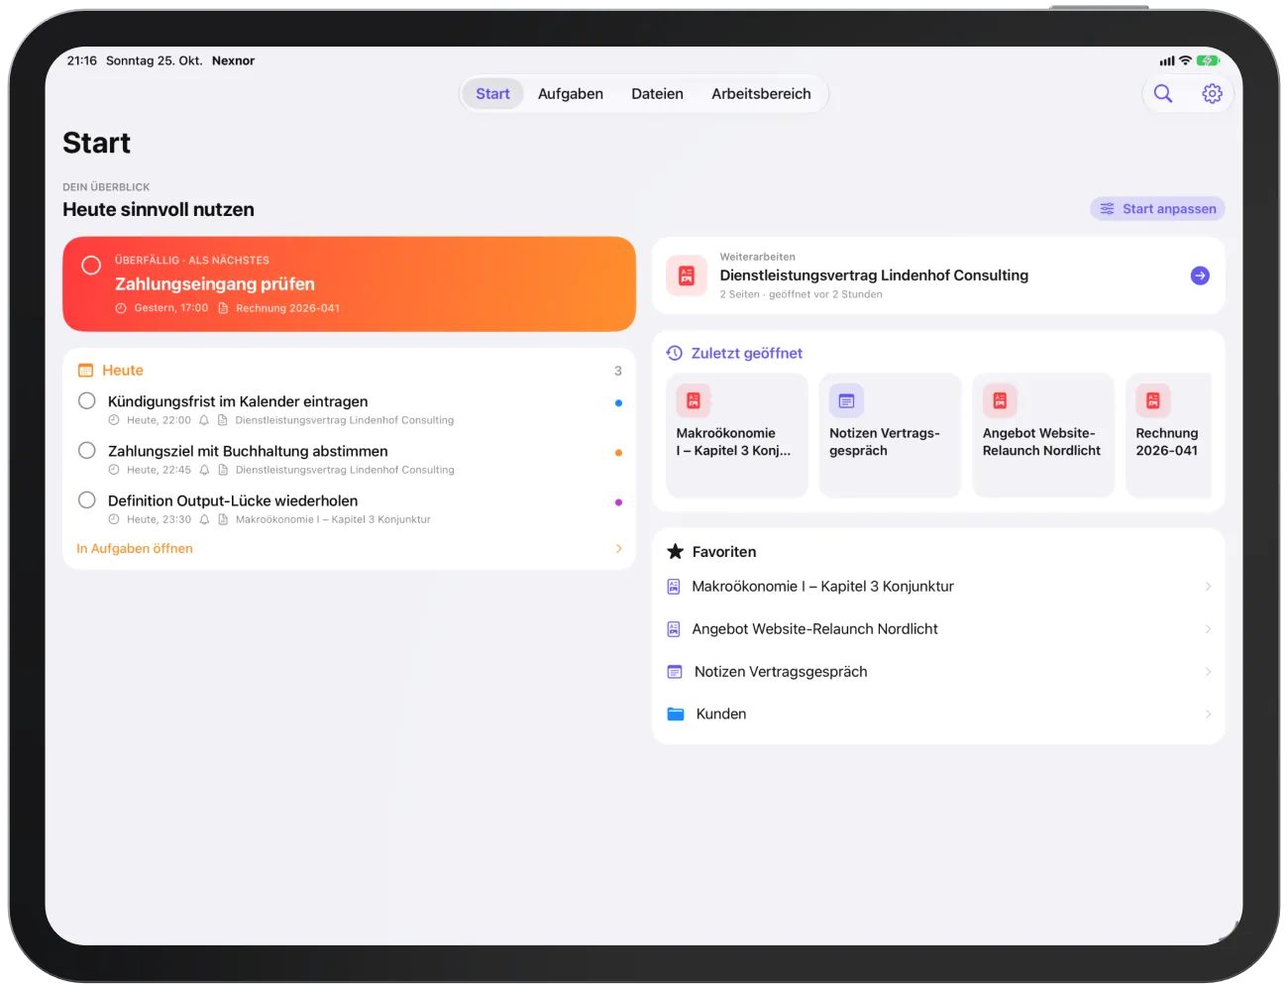Click the icon of favorite Angebot Website-Relaunch

[674, 628]
